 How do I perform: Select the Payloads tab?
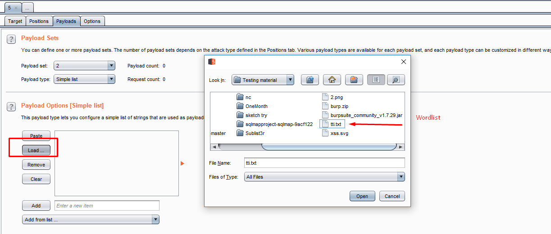[x=66, y=21]
